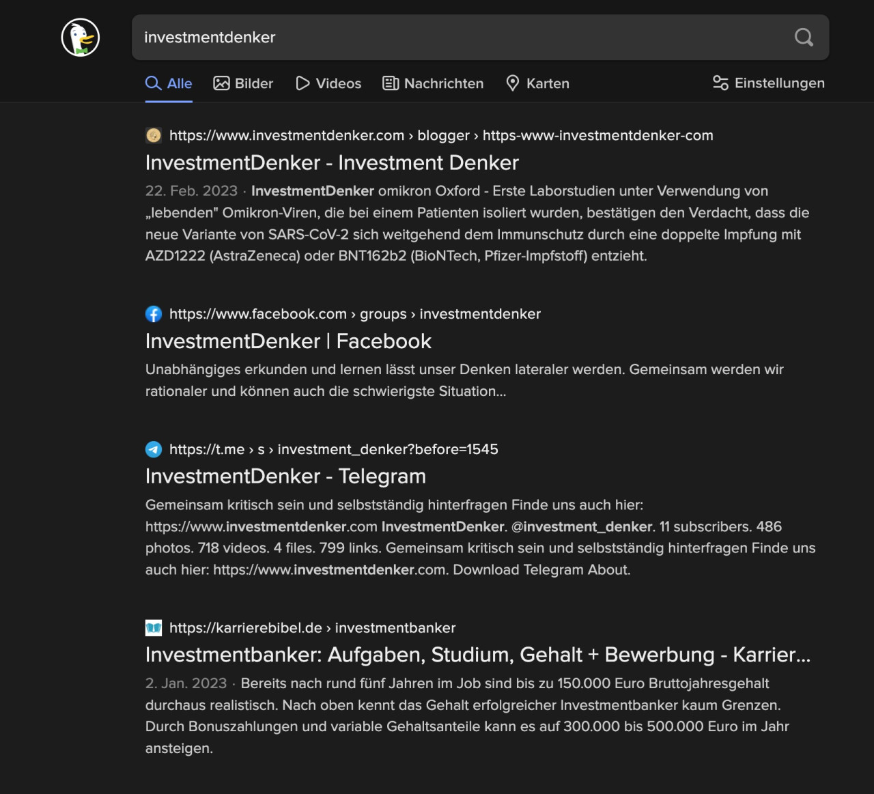Click the karrierebibel.de favicon

pos(154,628)
